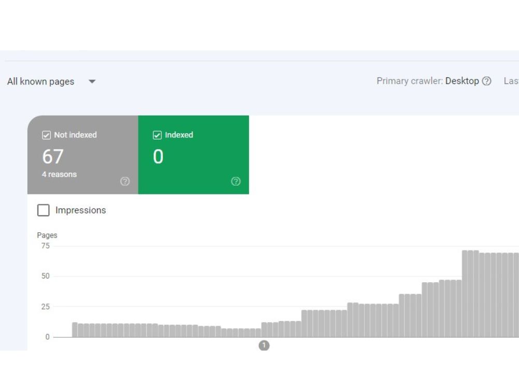Click the Pages axis label
519x389 pixels.
click(47, 235)
